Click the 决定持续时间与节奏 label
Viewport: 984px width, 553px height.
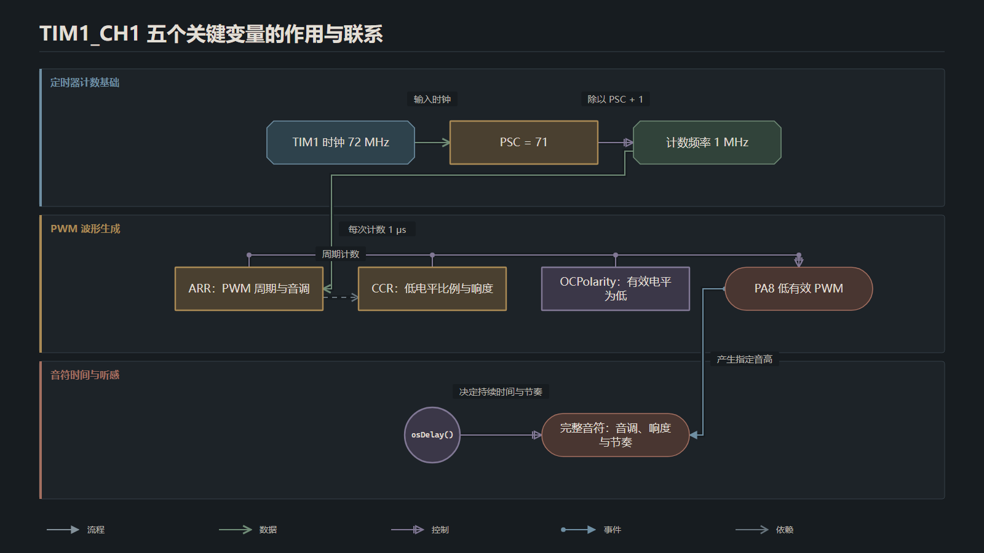tap(501, 392)
